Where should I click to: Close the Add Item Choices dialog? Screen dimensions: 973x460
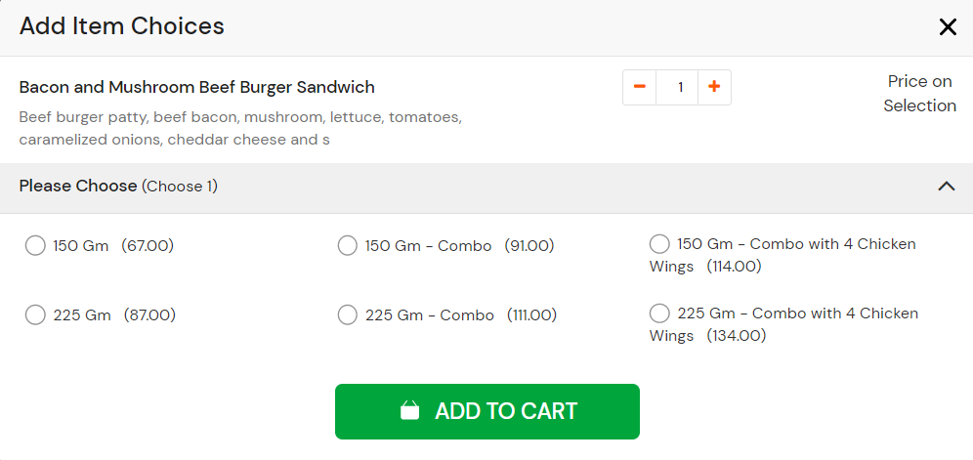[x=948, y=26]
